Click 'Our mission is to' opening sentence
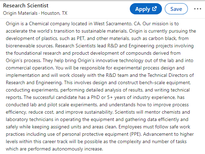Image resolution: width=205 pixels, height=154 pixels. point(161,24)
